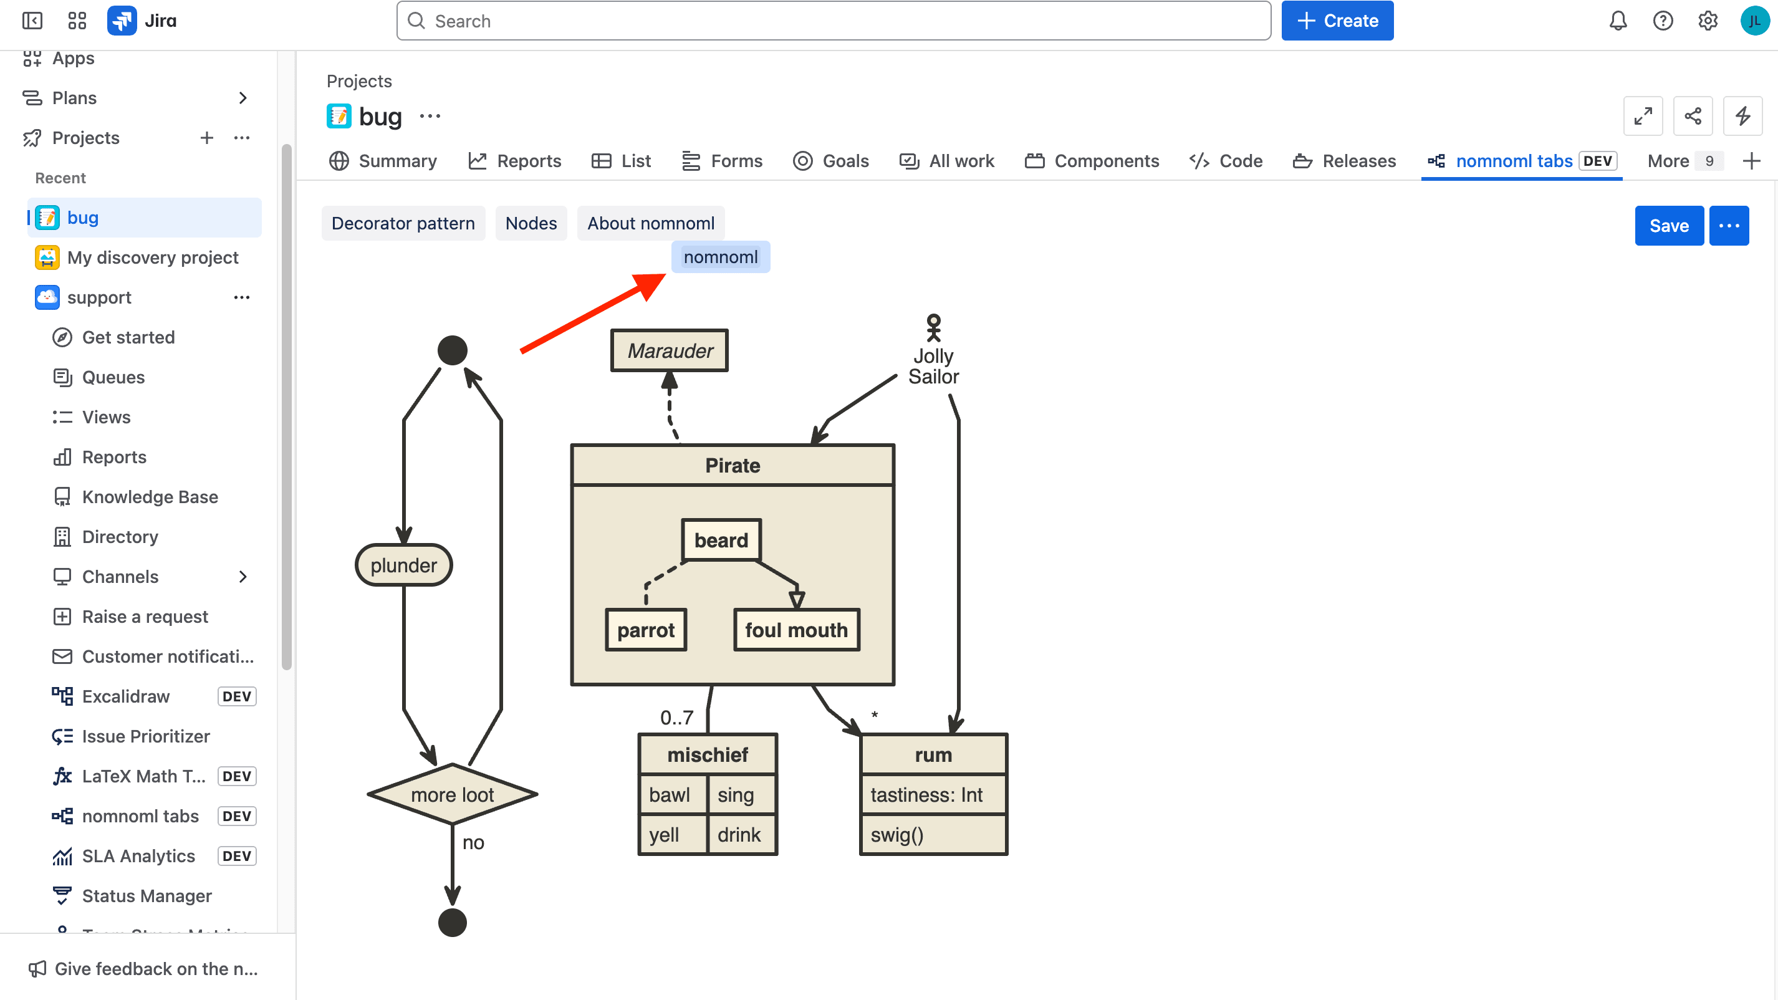Select the Nodes diagram tab
1778x1000 pixels.
click(531, 224)
